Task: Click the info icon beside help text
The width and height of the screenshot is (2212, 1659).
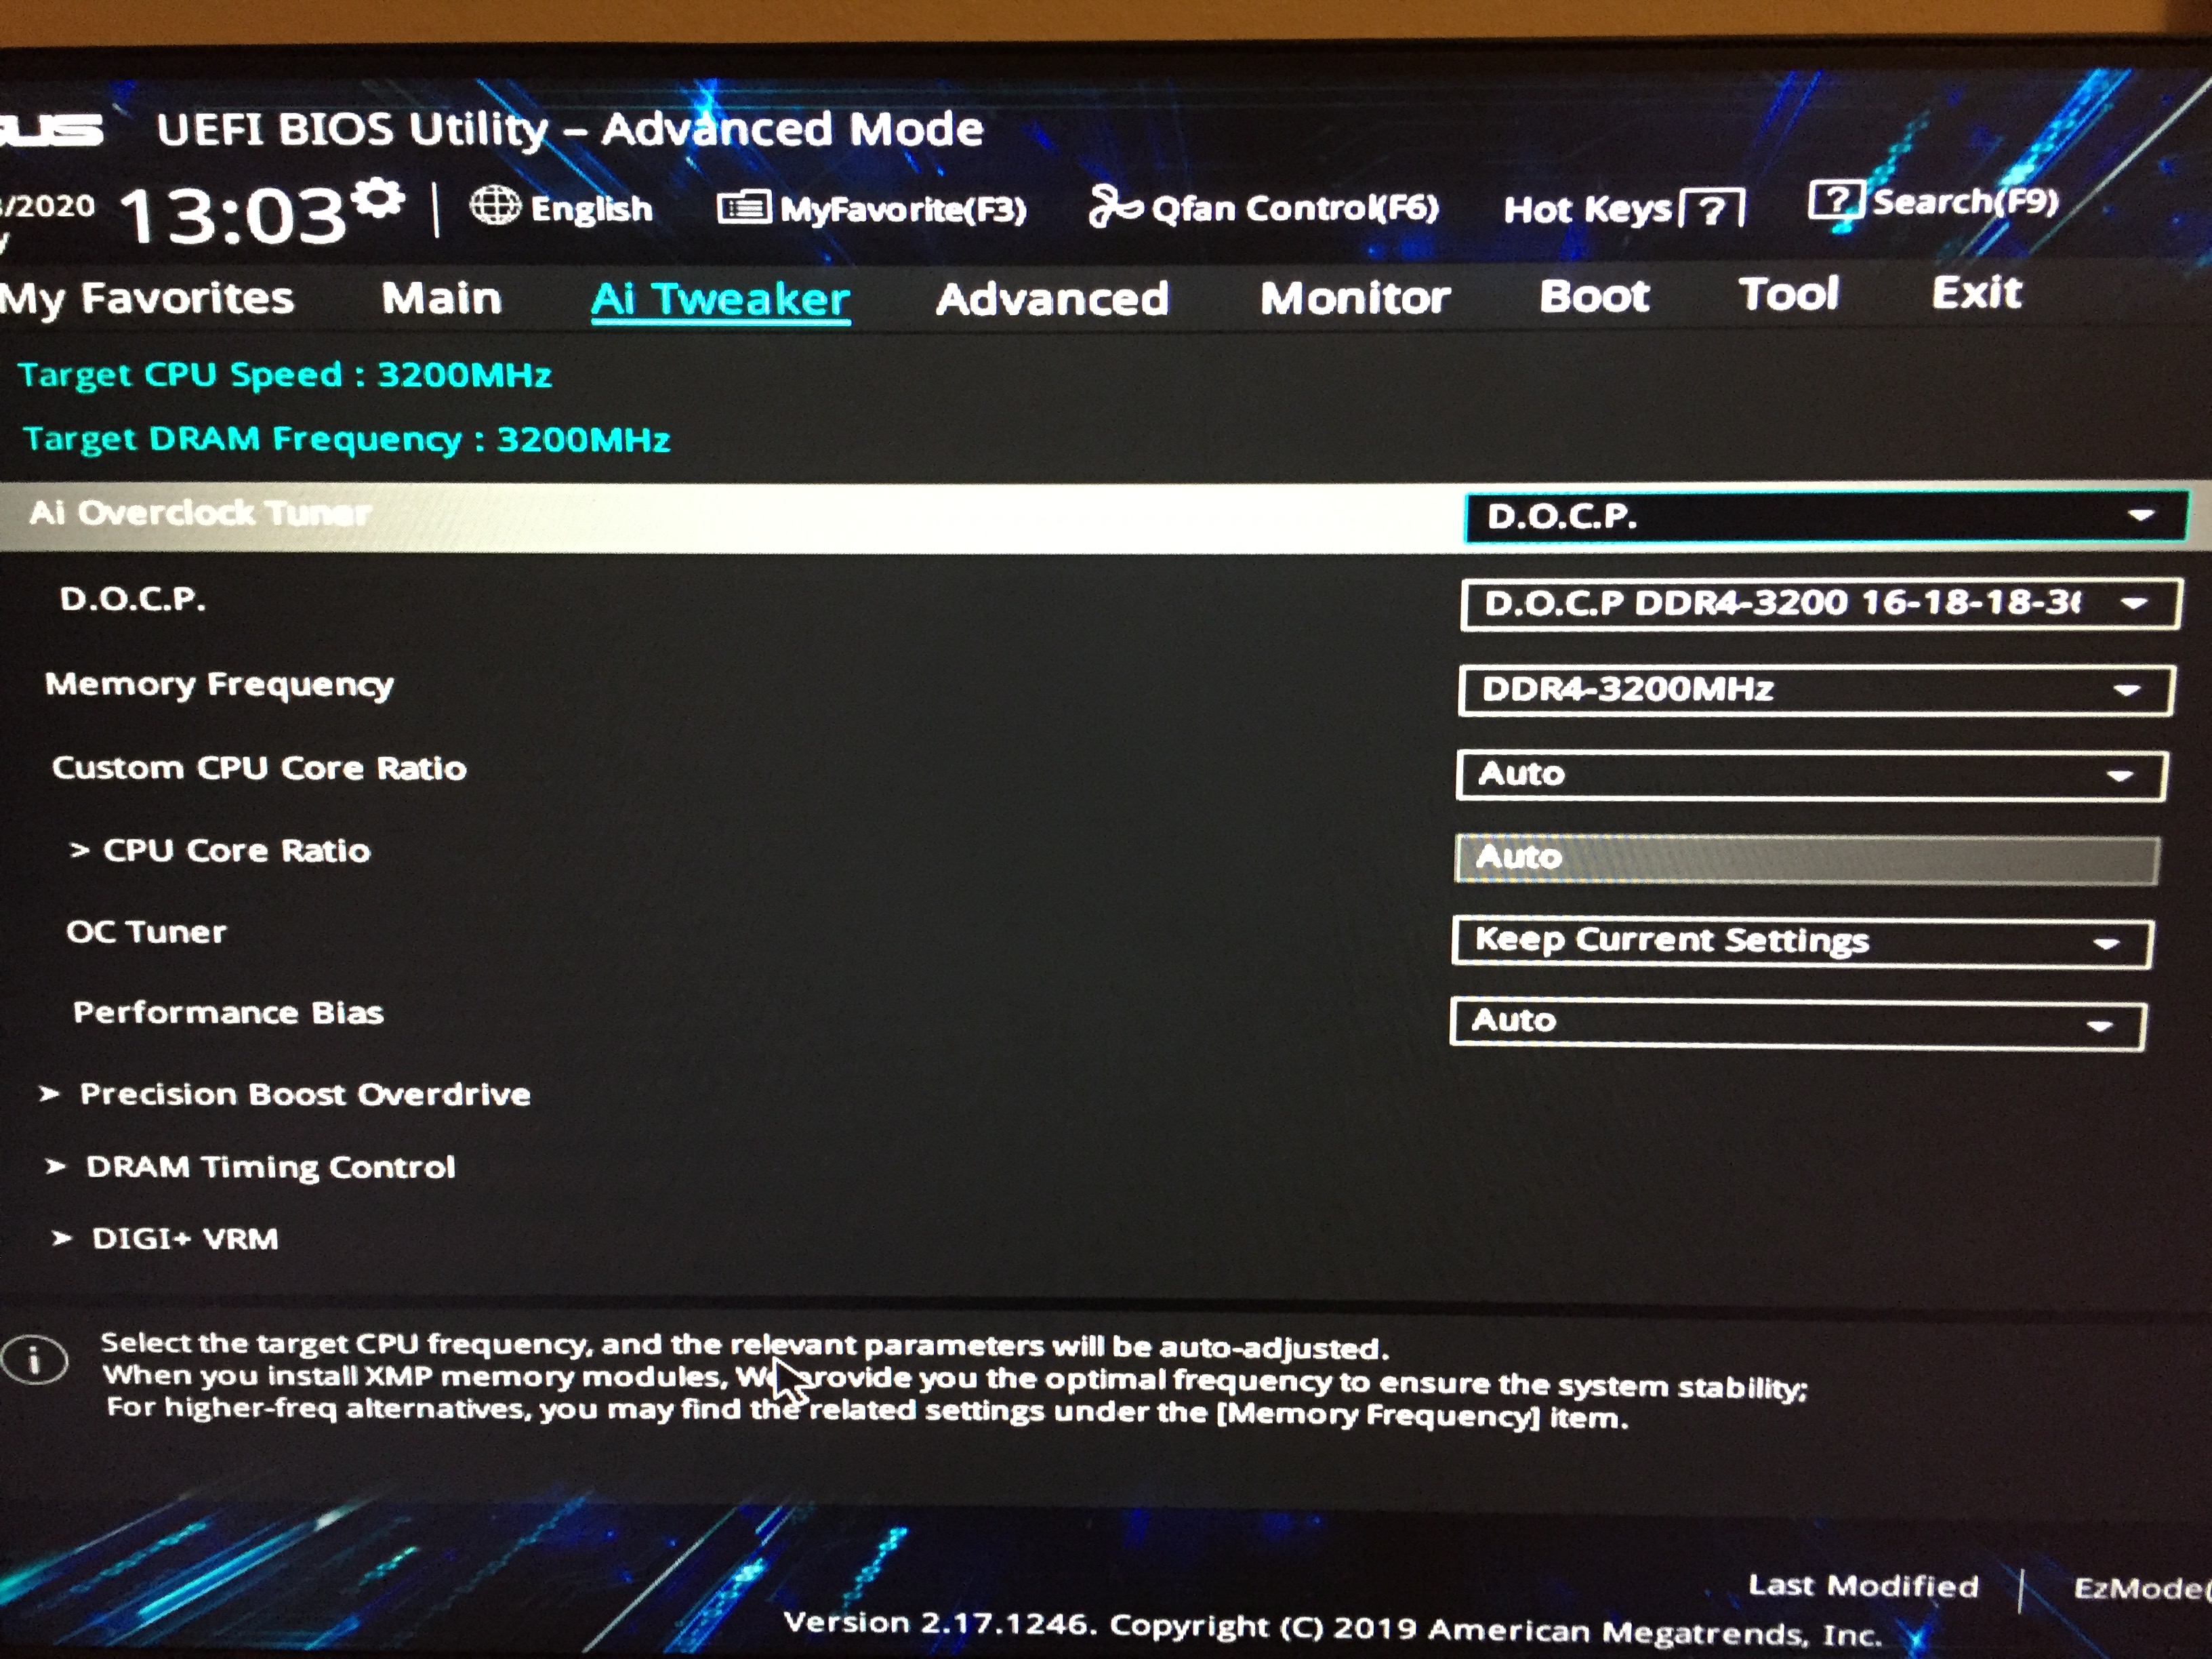Action: (x=35, y=1360)
